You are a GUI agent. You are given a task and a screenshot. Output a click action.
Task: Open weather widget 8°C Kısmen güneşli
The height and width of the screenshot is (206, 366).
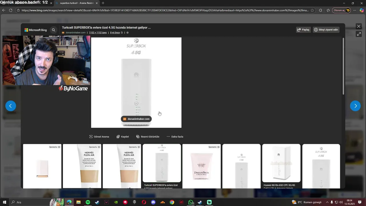[x=307, y=202]
